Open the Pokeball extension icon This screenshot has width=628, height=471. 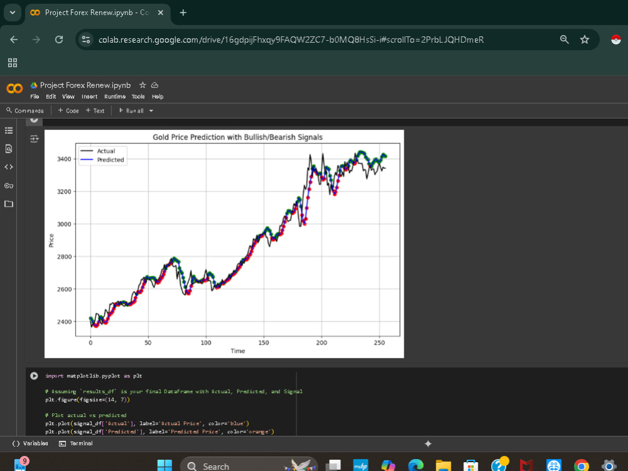(616, 40)
